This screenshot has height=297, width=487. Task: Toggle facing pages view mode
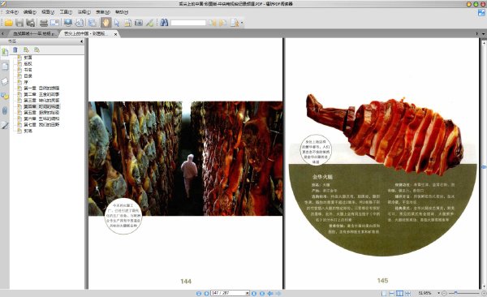399,293
